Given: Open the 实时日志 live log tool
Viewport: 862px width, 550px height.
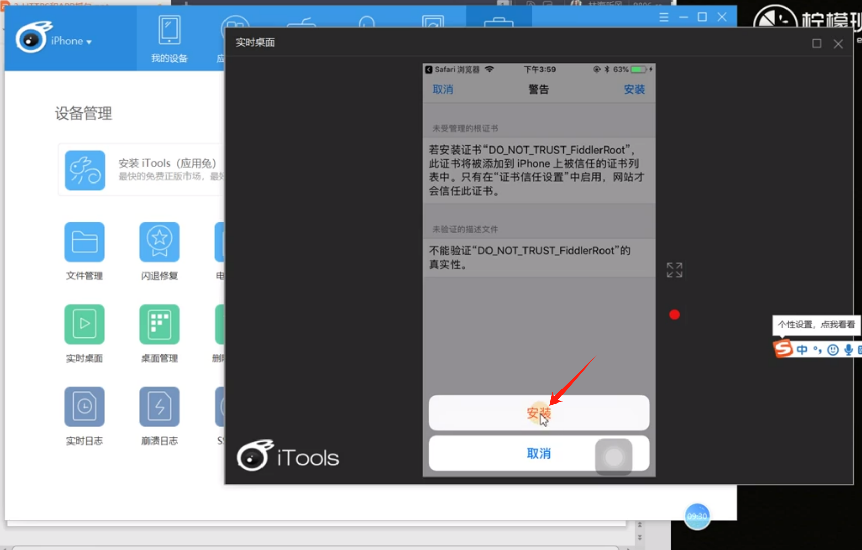Looking at the screenshot, I should click(85, 407).
